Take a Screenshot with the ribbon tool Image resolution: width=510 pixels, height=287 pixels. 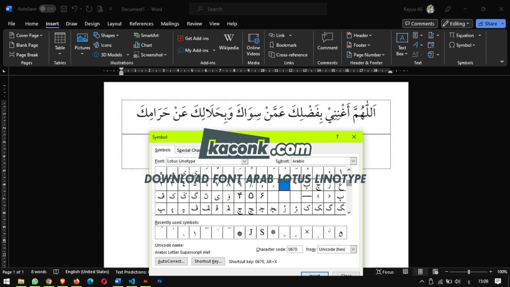click(149, 54)
